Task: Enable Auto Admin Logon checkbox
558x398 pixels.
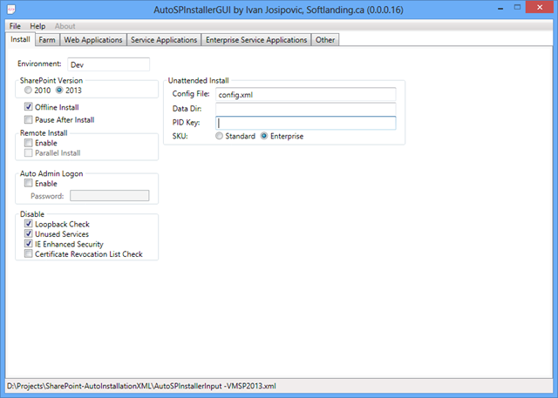Action: click(x=28, y=183)
